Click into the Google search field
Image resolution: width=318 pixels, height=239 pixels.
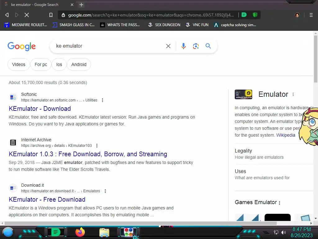coord(110,46)
